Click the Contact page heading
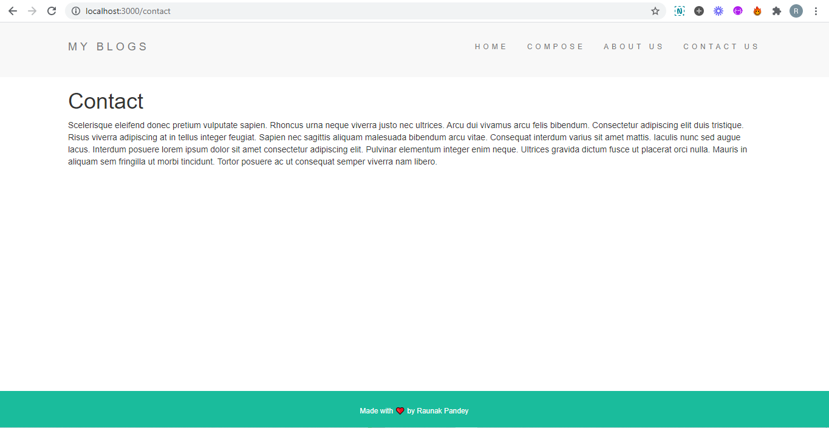The image size is (829, 428). coord(106,101)
